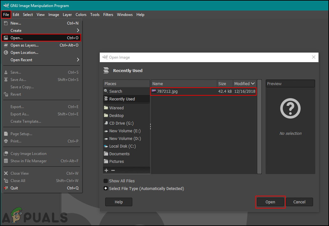Click the globe icon for Open Location
The image size is (329, 226).
click(x=5, y=53)
